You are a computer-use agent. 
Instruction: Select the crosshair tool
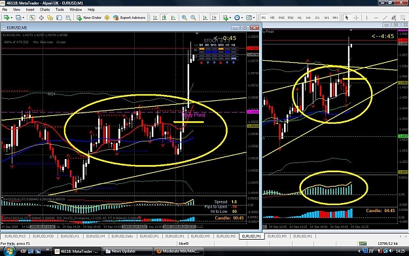pos(356,18)
